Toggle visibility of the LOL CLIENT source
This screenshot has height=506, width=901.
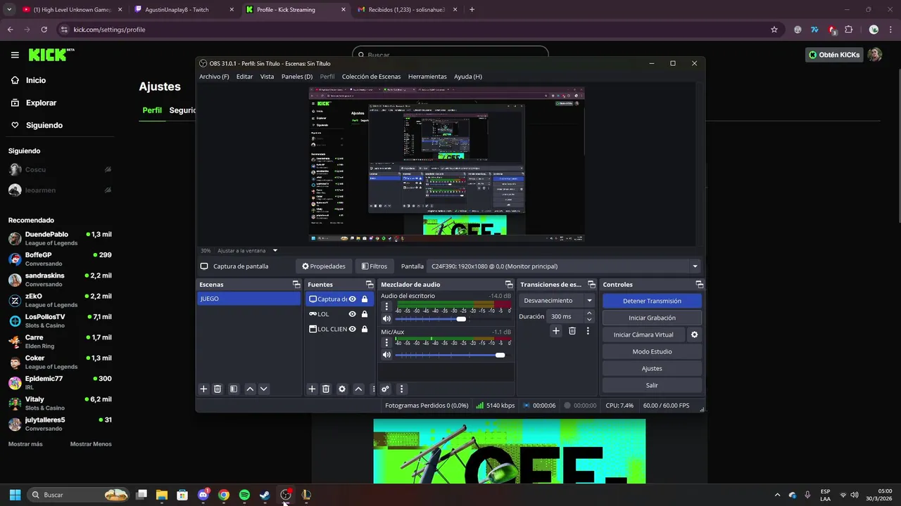pos(353,329)
